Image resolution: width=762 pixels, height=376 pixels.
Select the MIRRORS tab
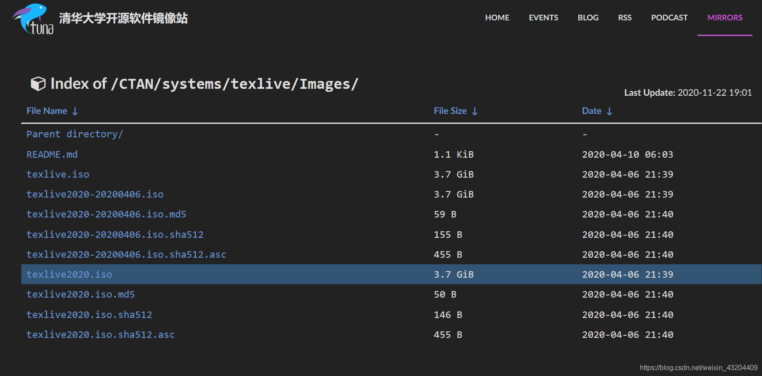(725, 18)
